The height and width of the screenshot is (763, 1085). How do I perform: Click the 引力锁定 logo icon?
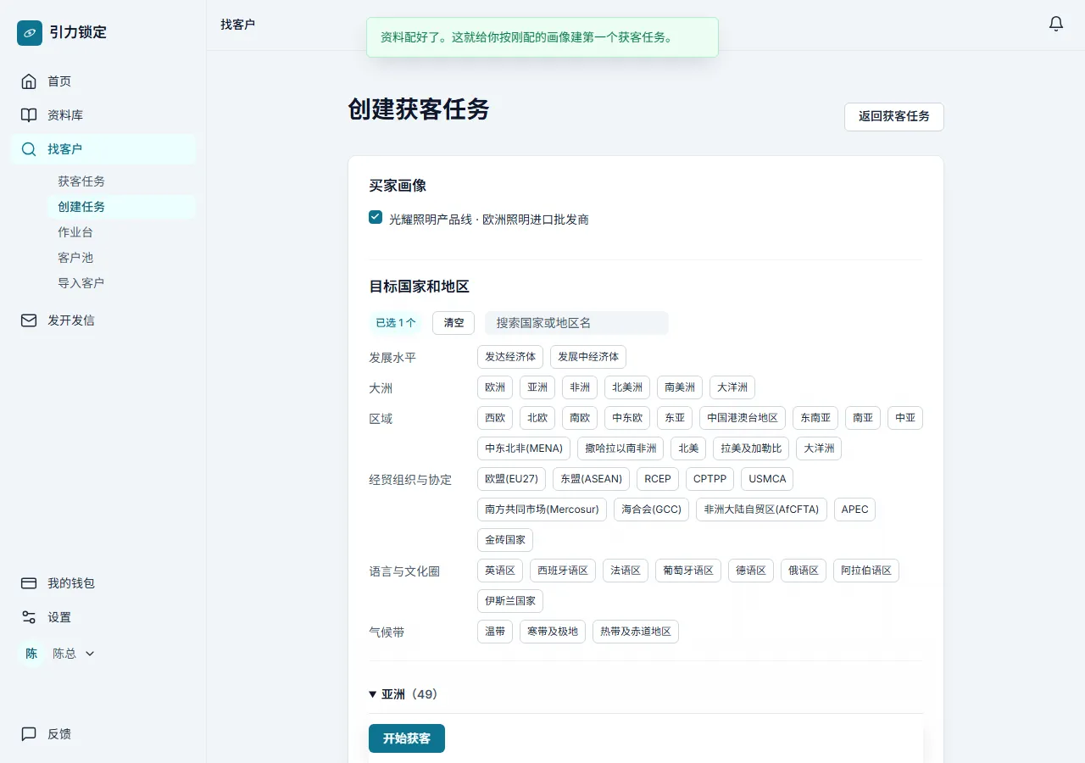coord(30,33)
